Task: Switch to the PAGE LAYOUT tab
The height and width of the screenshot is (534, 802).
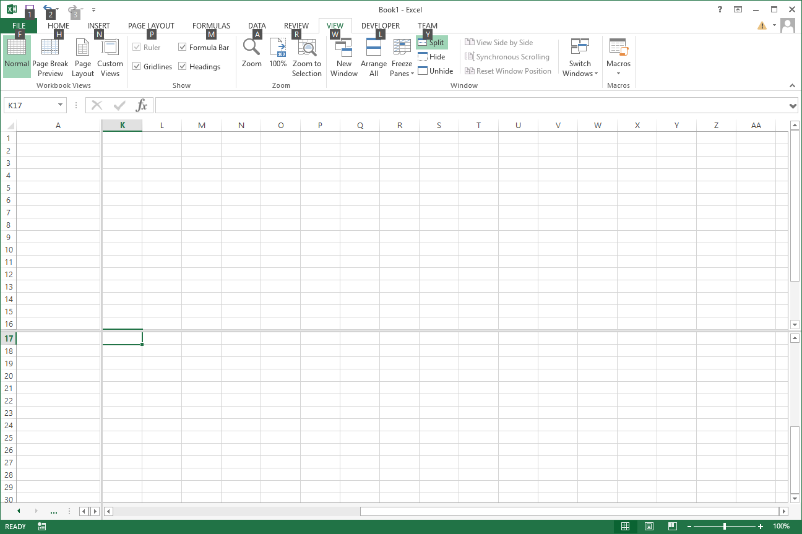Action: click(151, 26)
